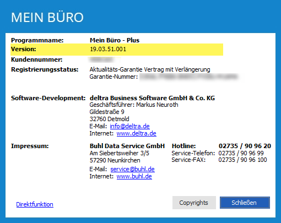281x223 pixels.
Task: Click the 32760 Detmold line
Action: click(x=110, y=119)
